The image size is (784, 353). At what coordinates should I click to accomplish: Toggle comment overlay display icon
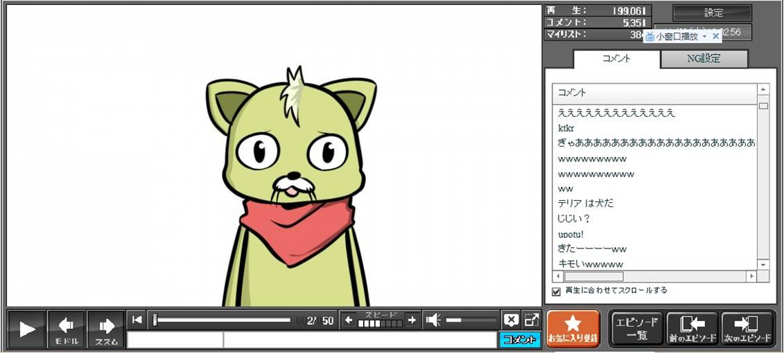click(511, 320)
